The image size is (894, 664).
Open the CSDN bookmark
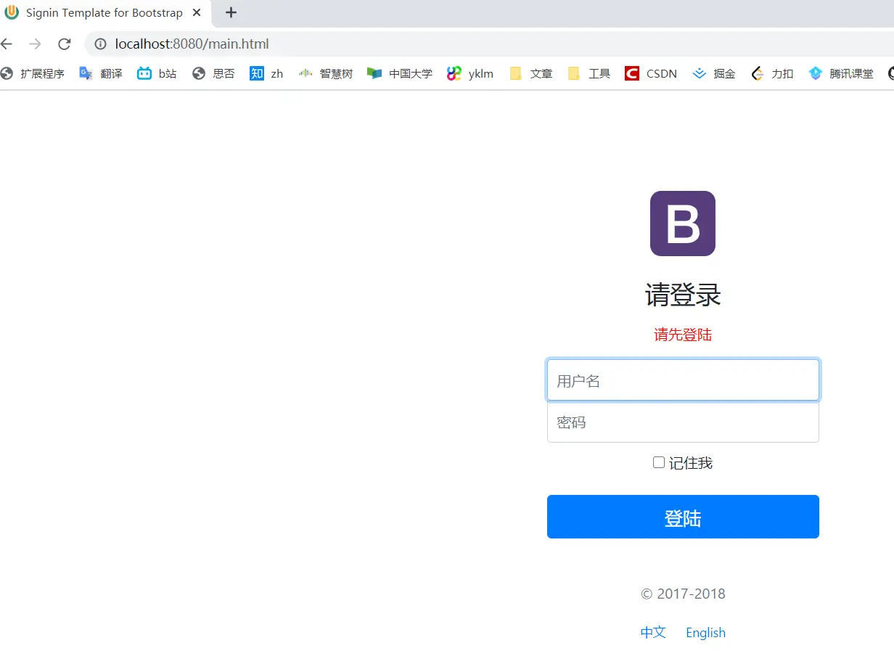651,73
